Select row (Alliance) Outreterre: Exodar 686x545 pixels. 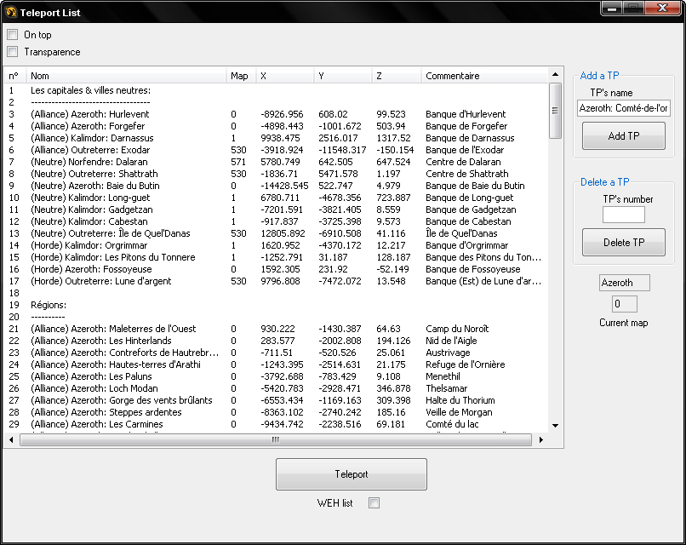[276, 150]
